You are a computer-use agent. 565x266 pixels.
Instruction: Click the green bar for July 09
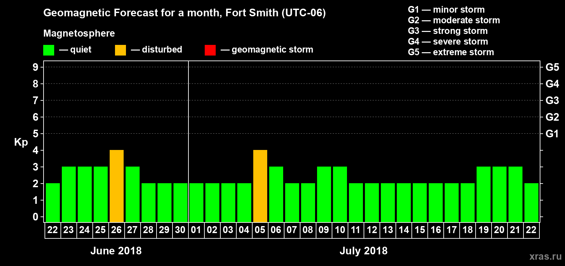coord(324,195)
